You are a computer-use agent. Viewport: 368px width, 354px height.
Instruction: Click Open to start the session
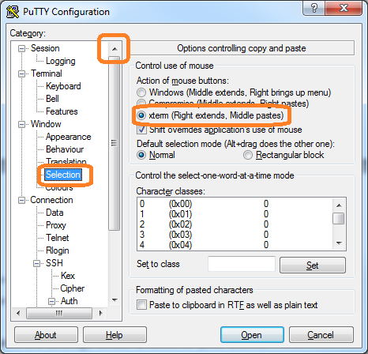tap(252, 335)
